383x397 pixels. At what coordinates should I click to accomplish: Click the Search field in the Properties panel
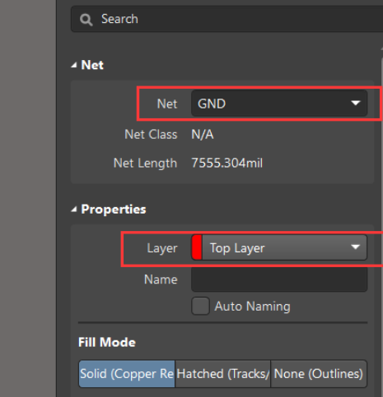point(227,19)
